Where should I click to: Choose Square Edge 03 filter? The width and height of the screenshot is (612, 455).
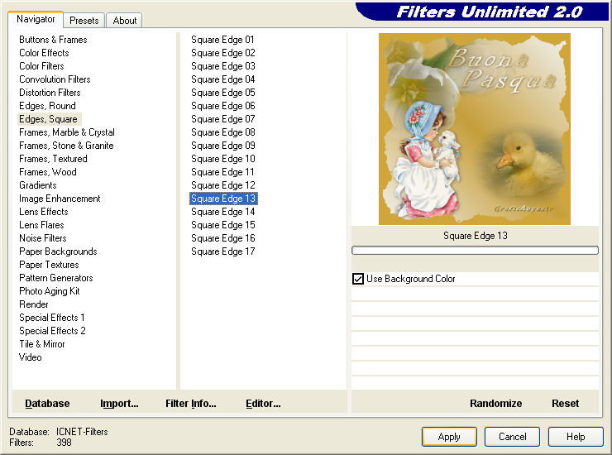click(222, 66)
